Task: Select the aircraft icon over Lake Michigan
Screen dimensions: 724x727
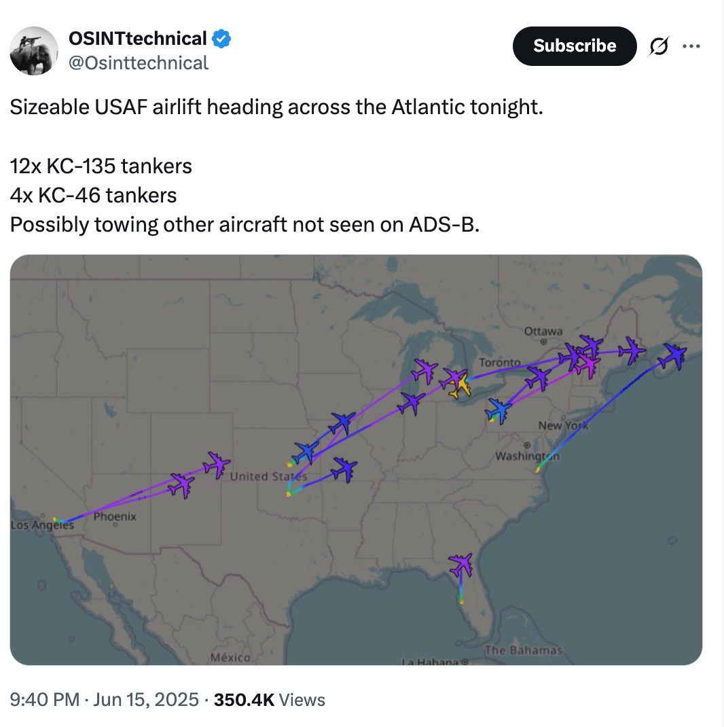Action: 424,371
